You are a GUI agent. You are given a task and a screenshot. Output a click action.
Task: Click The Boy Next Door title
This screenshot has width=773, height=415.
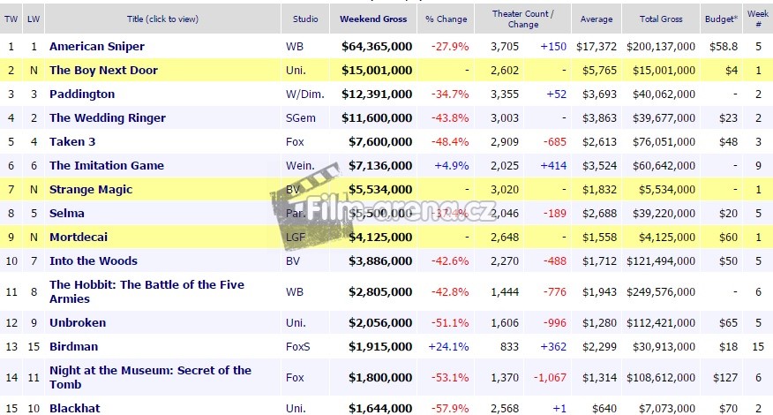[x=103, y=70]
